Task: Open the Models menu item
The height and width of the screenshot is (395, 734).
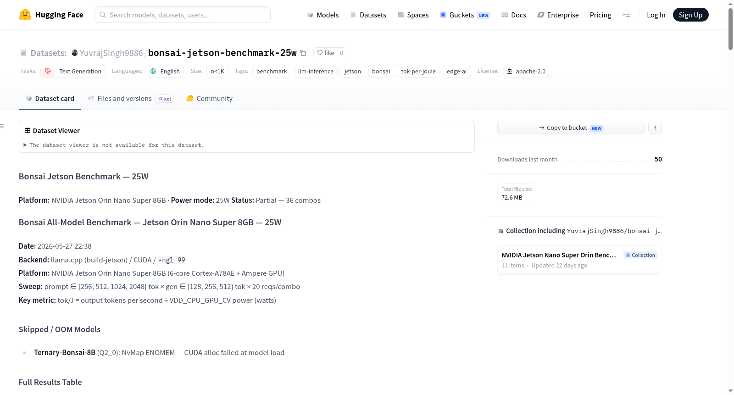Action: coord(323,15)
